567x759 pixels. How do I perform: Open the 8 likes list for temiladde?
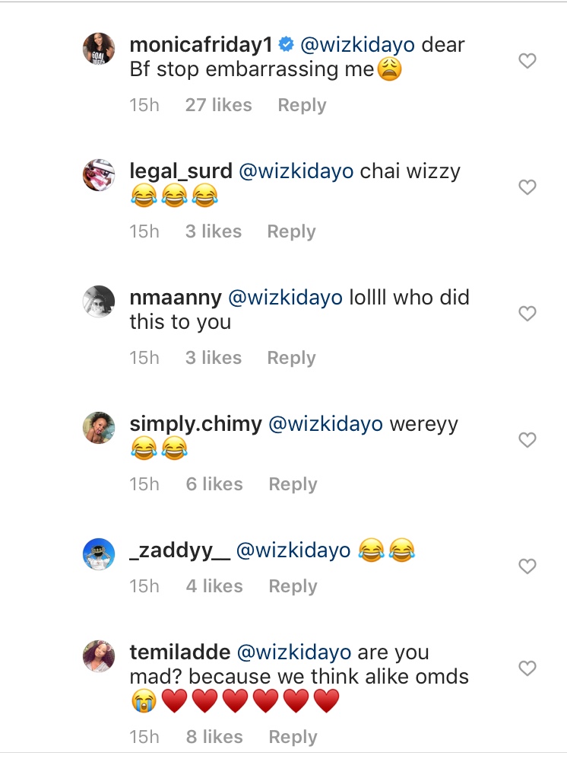point(214,737)
